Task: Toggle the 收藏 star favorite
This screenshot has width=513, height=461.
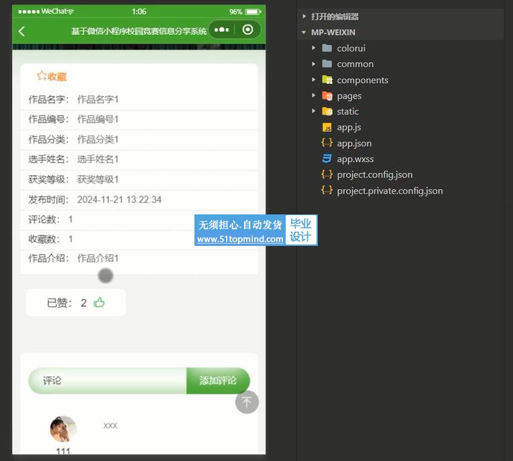Action: pyautogui.click(x=42, y=76)
